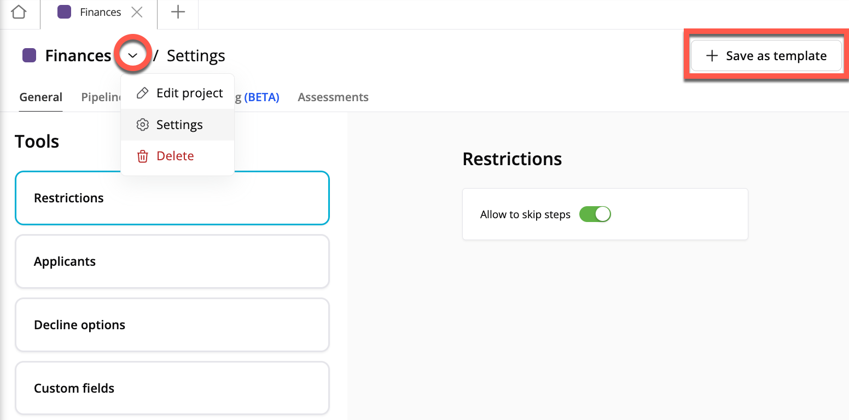This screenshot has height=420, width=849.
Task: Click the home icon in tab bar
Action: point(19,12)
